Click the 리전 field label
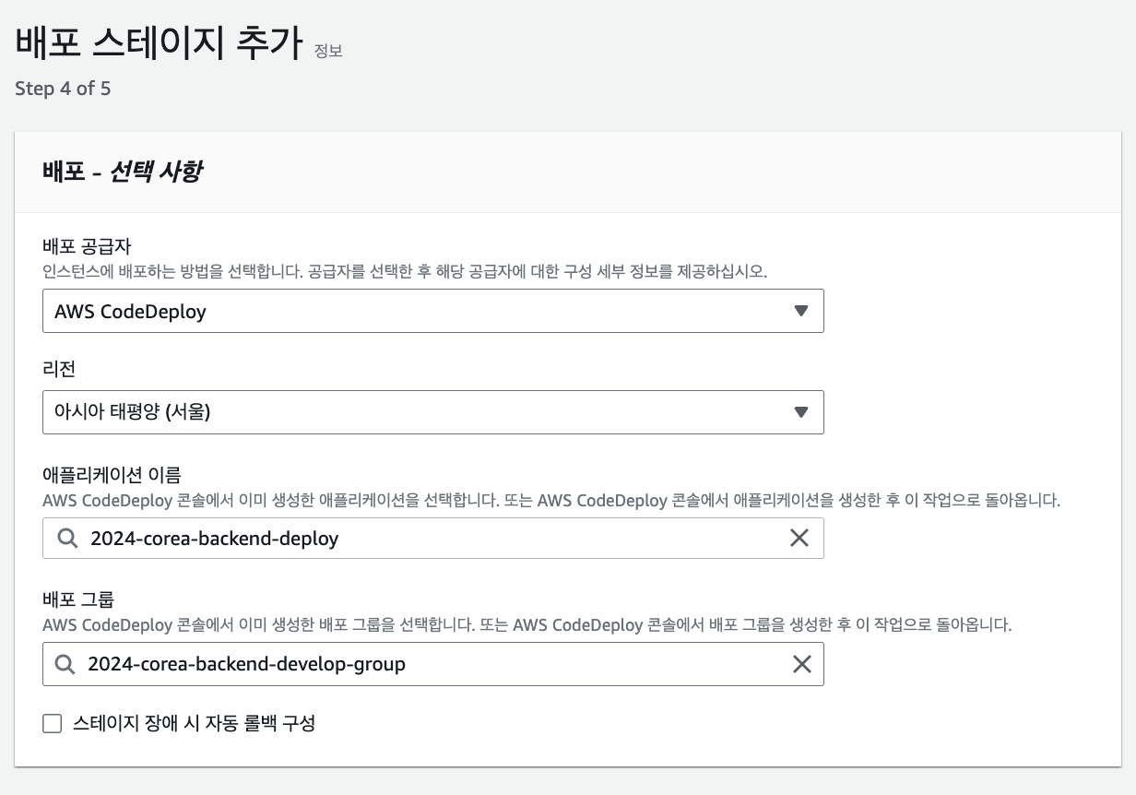1136x795 pixels. (59, 369)
